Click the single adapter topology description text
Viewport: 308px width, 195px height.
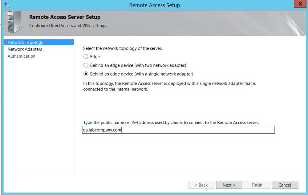point(169,86)
